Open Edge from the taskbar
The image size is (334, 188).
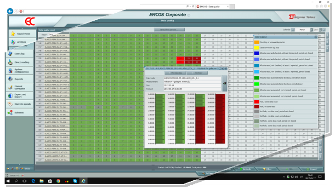[x=33, y=181]
